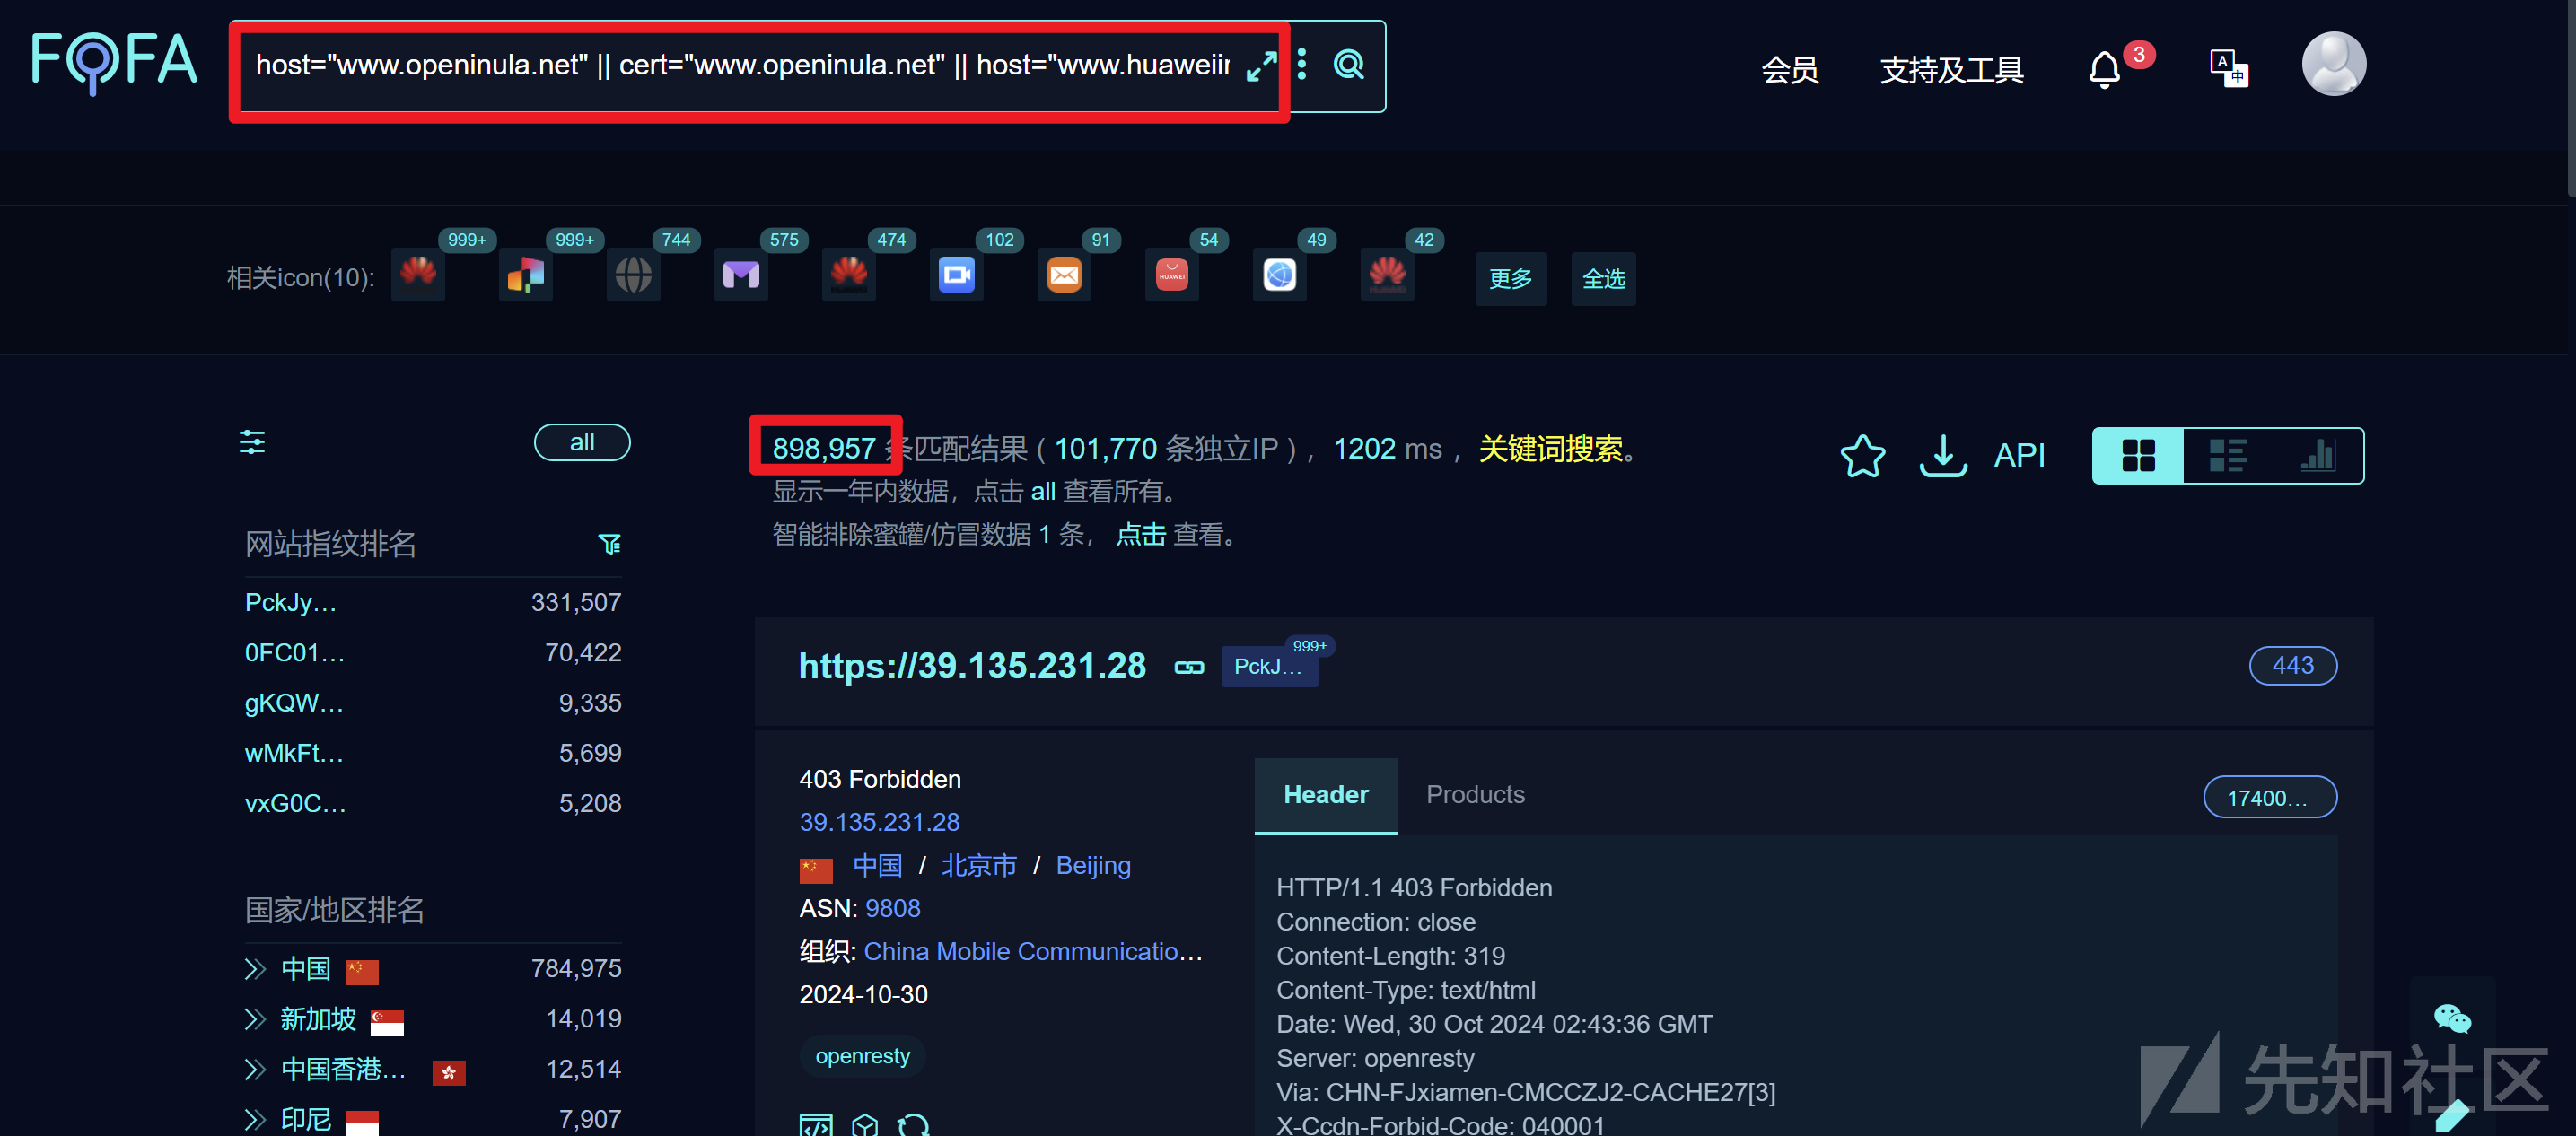Viewport: 2576px width, 1136px height.
Task: Visit result link https://39.135.231.28
Action: coord(971,665)
